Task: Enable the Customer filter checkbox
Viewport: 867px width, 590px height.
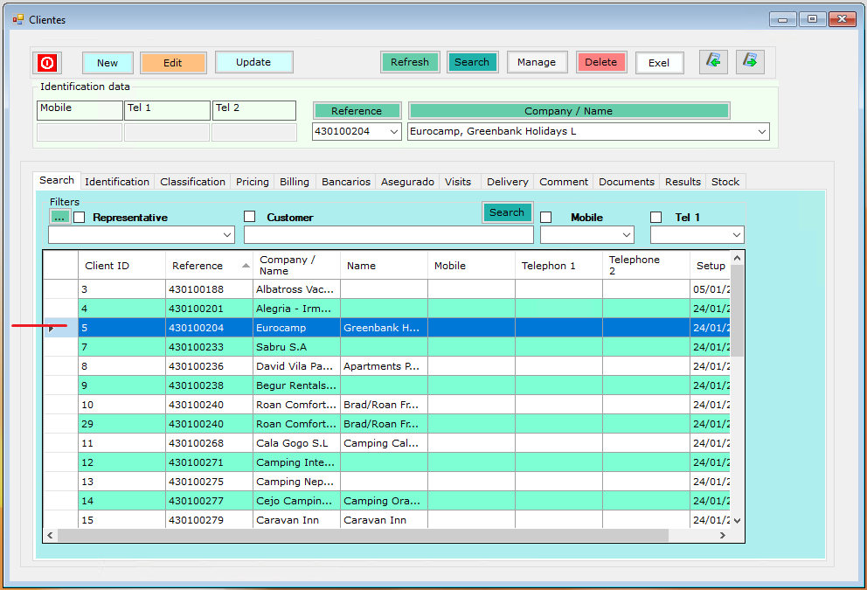Action: click(250, 216)
